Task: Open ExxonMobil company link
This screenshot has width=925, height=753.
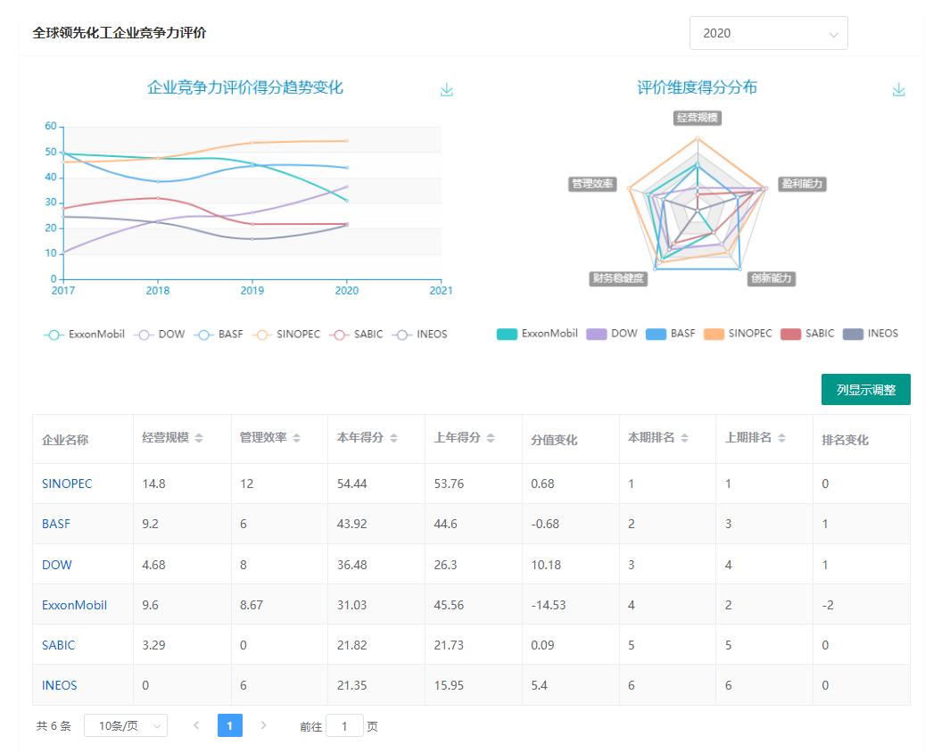Action: (74, 605)
